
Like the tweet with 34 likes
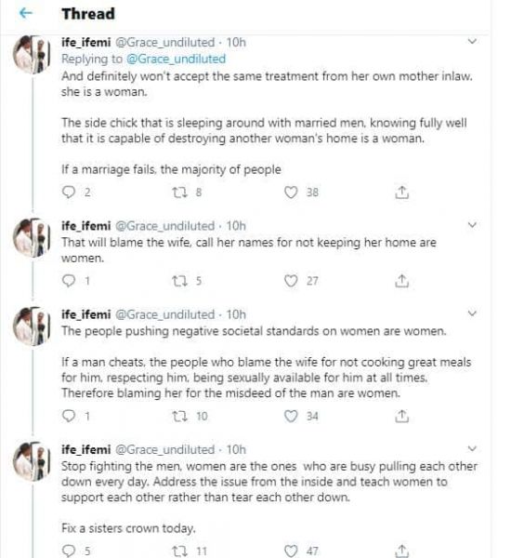[291, 416]
